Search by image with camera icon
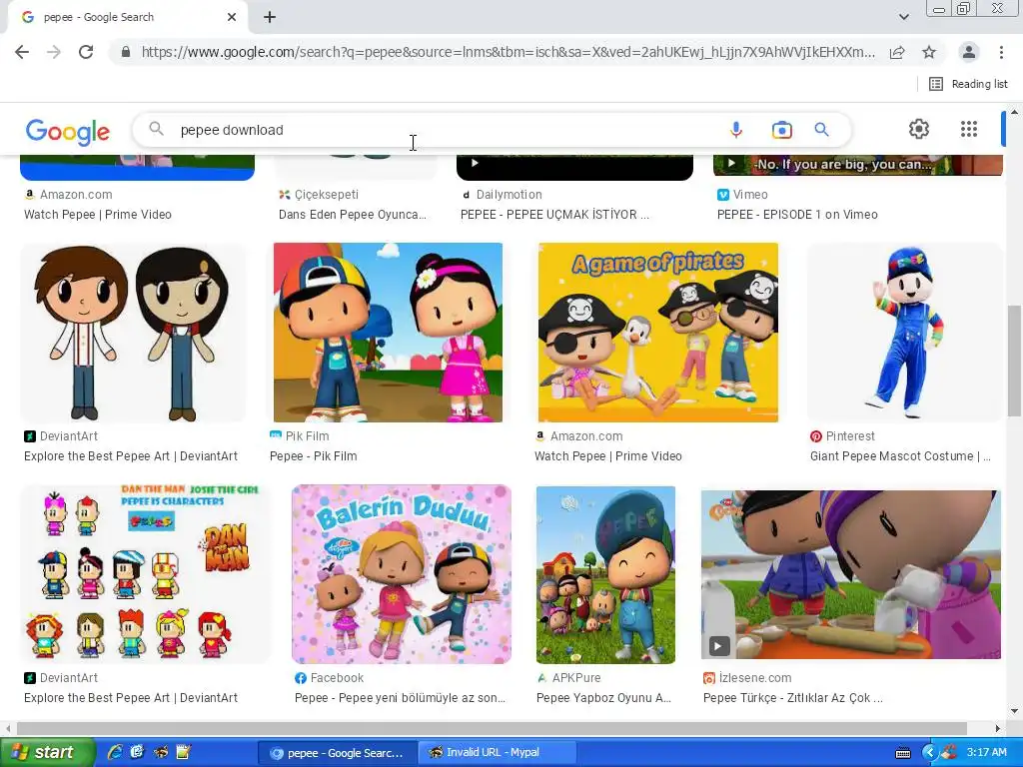This screenshot has height=767, width=1023. click(781, 130)
